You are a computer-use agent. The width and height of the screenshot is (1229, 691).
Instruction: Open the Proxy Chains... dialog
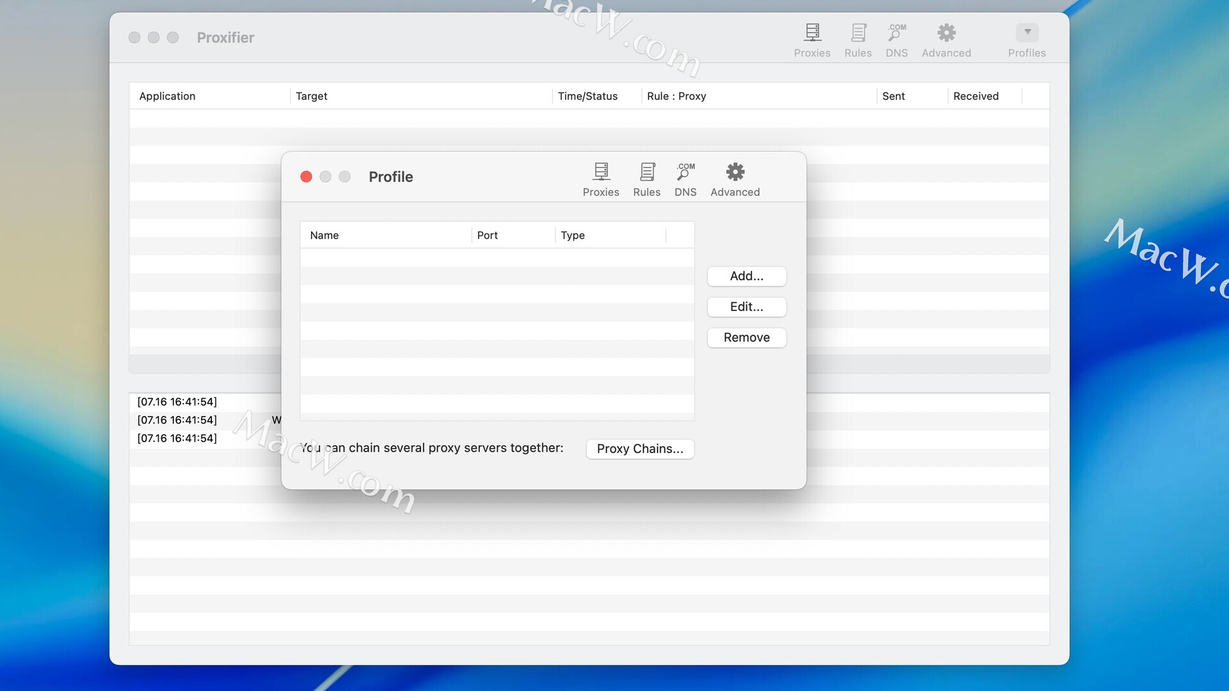tap(640, 449)
